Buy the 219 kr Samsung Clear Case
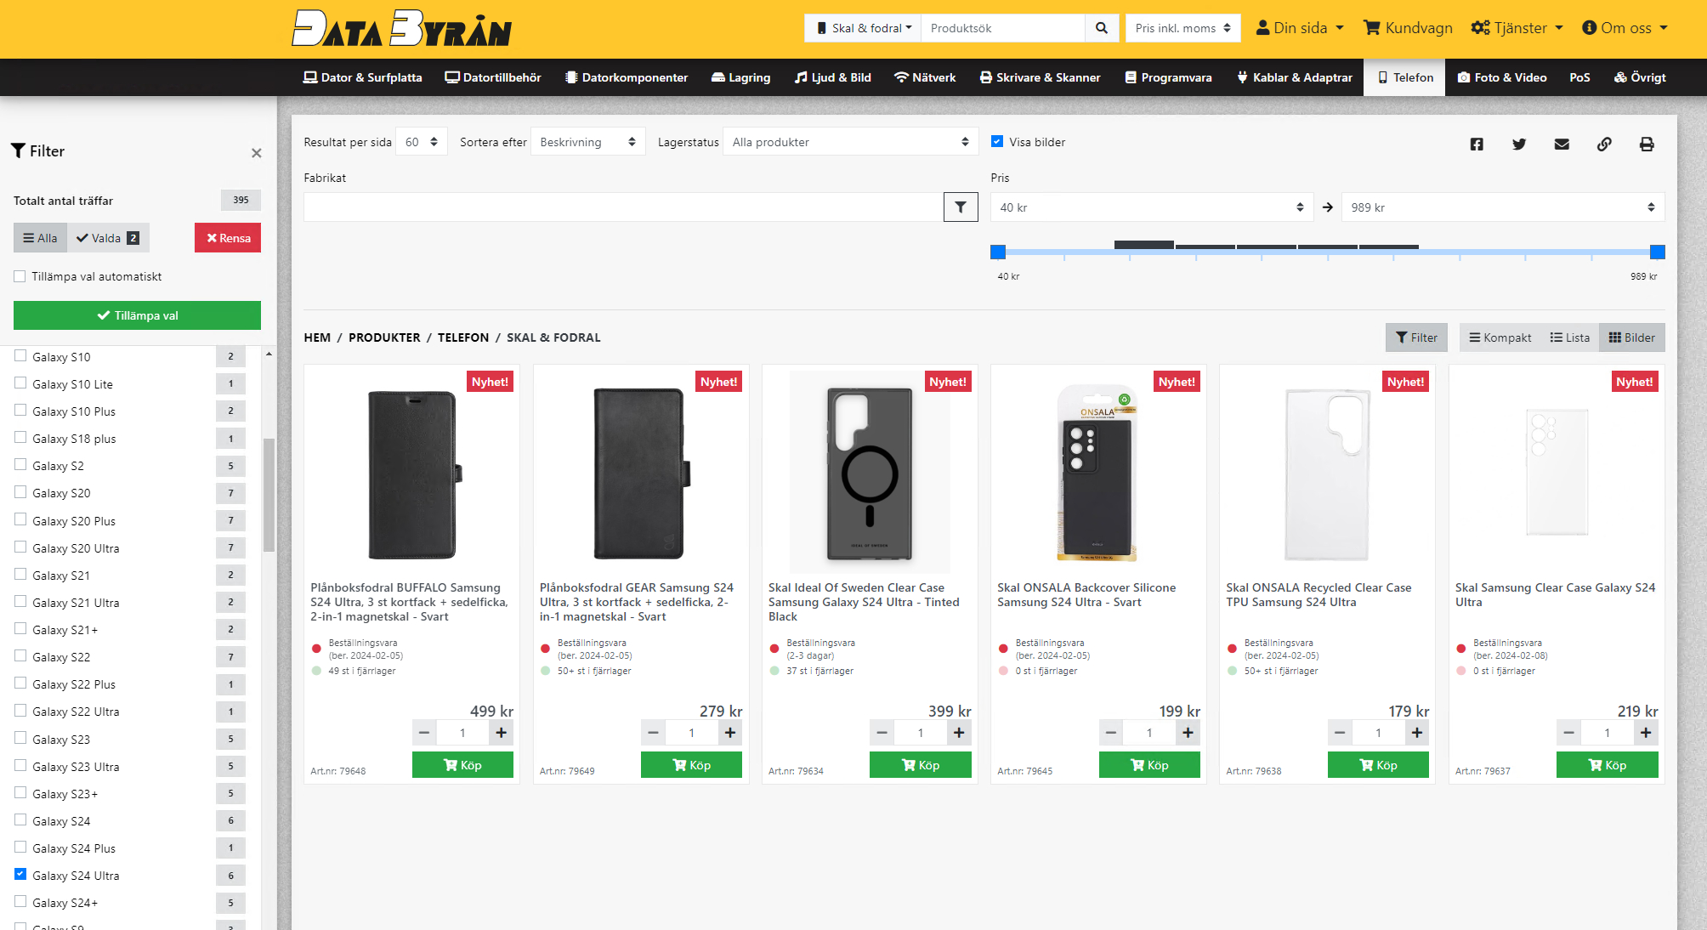Viewport: 1707px width, 930px height. click(1607, 765)
